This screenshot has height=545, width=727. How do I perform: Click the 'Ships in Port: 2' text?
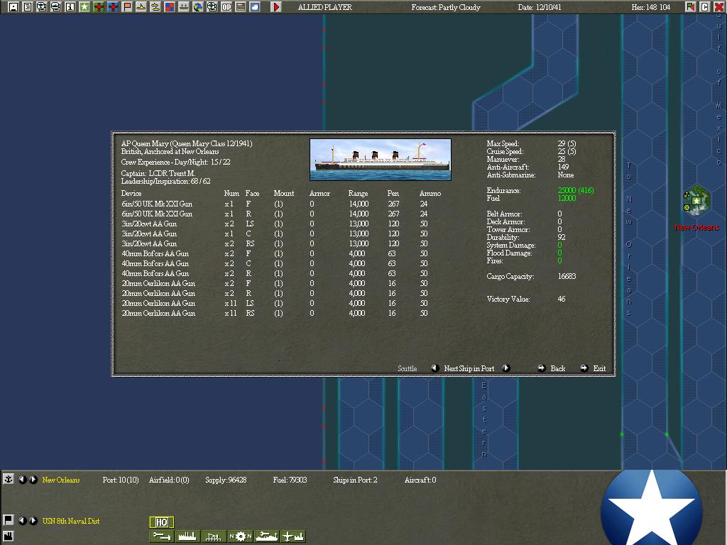point(355,480)
